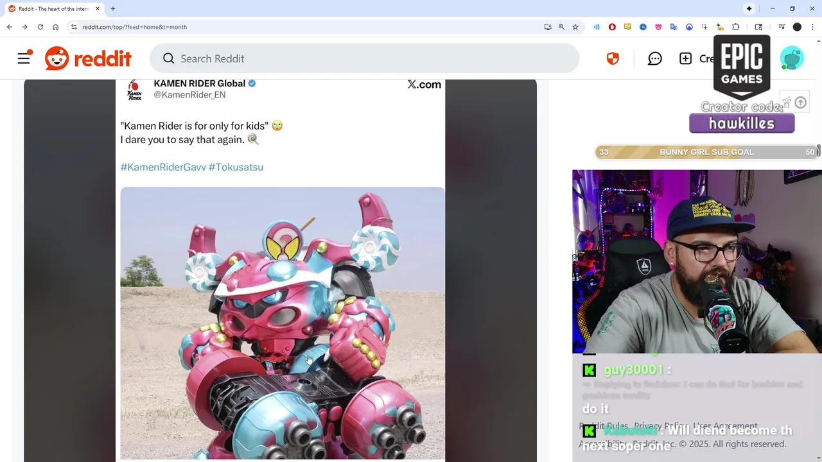Viewport: 822px width, 462px height.
Task: Open a new browser tab
Action: (113, 8)
